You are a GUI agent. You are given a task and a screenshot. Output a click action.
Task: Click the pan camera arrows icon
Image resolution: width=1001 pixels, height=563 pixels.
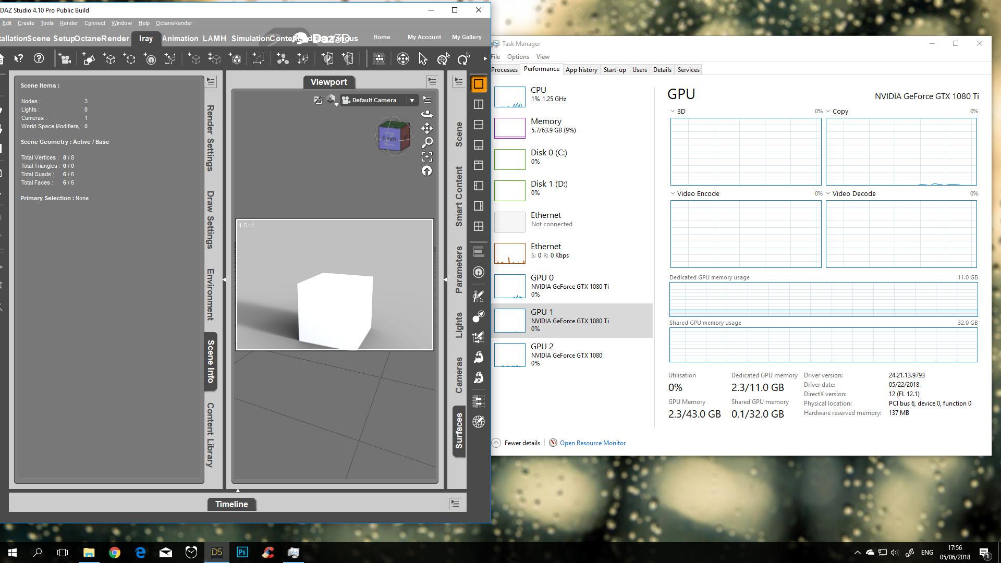(427, 128)
